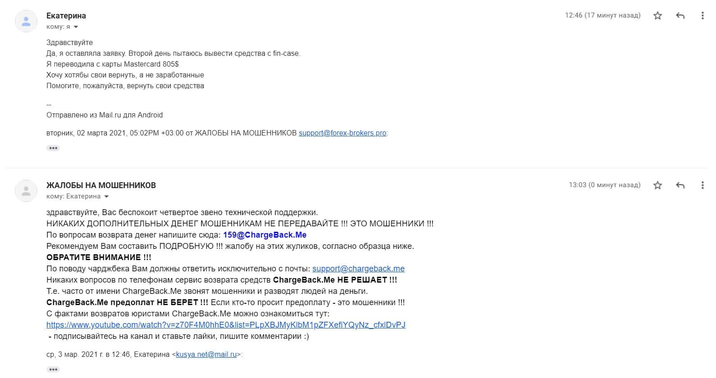Click Екатерина's sender avatar
The height and width of the screenshot is (378, 716).
(26, 21)
